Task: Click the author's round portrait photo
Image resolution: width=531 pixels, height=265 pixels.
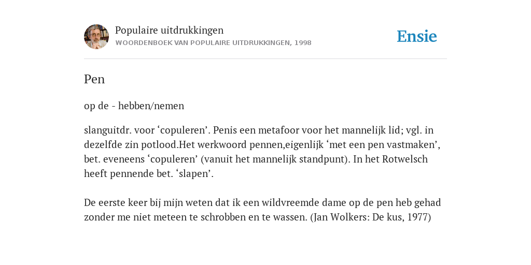Action: [x=96, y=37]
